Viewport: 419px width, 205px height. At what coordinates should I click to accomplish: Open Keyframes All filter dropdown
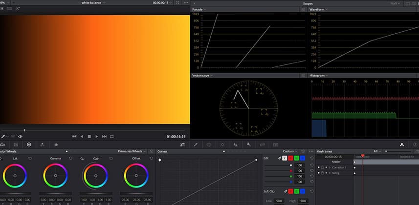pos(377,151)
